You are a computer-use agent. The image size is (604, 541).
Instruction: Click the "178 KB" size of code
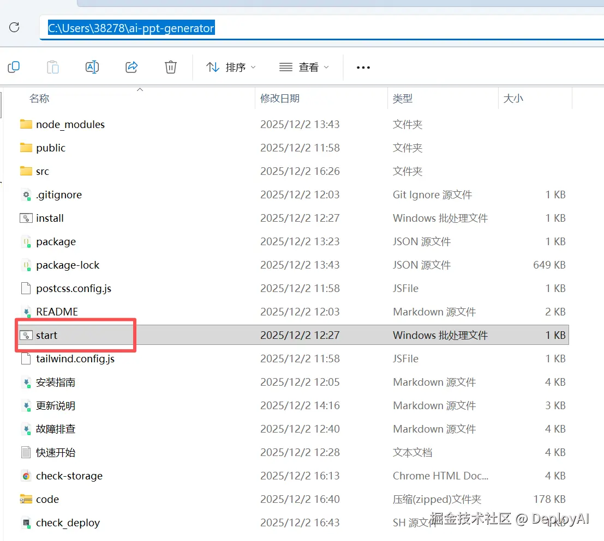[549, 499]
